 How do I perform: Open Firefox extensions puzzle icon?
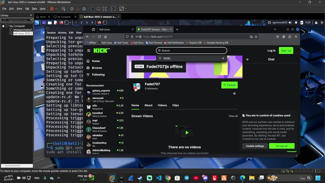(290, 37)
